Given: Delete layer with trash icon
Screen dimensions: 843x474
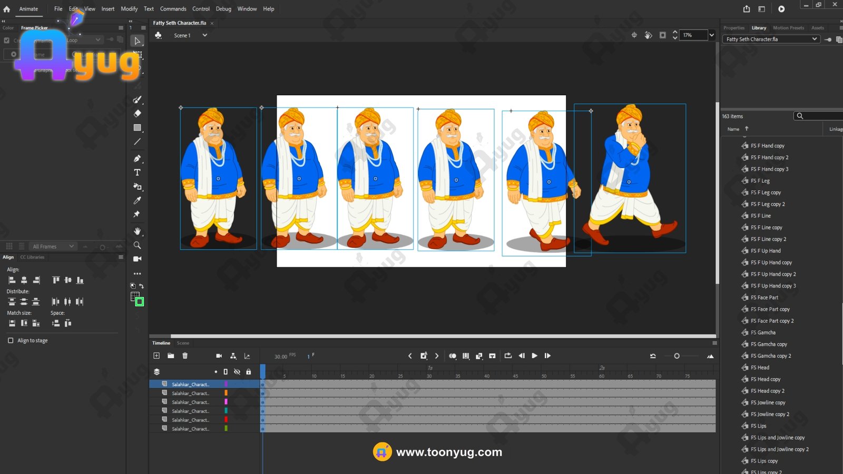Looking at the screenshot, I should (x=185, y=356).
